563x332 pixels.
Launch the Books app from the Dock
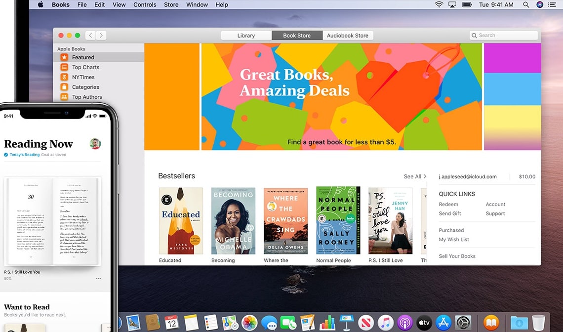(x=491, y=323)
